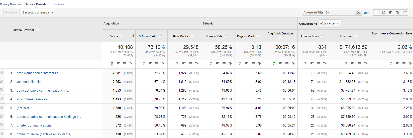Clear the Advanced Filter with X button

click(358, 13)
